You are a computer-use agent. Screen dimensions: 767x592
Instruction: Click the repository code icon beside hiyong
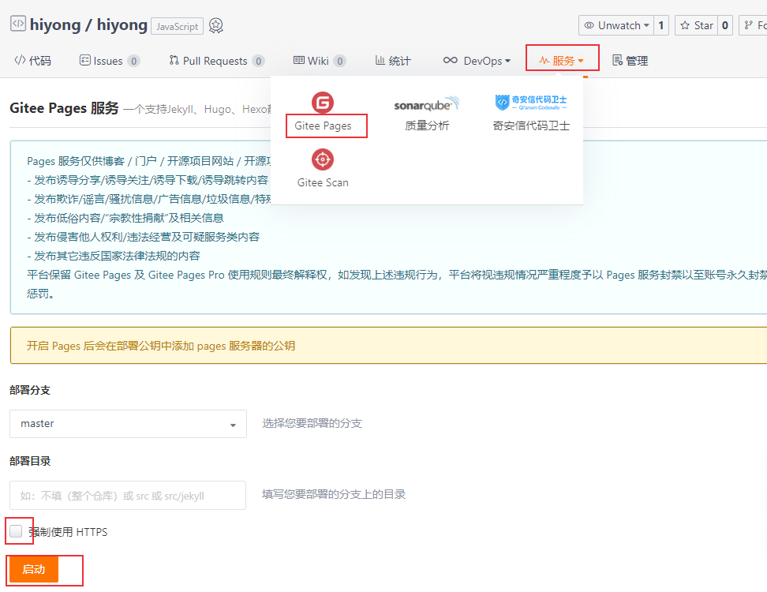point(18,24)
